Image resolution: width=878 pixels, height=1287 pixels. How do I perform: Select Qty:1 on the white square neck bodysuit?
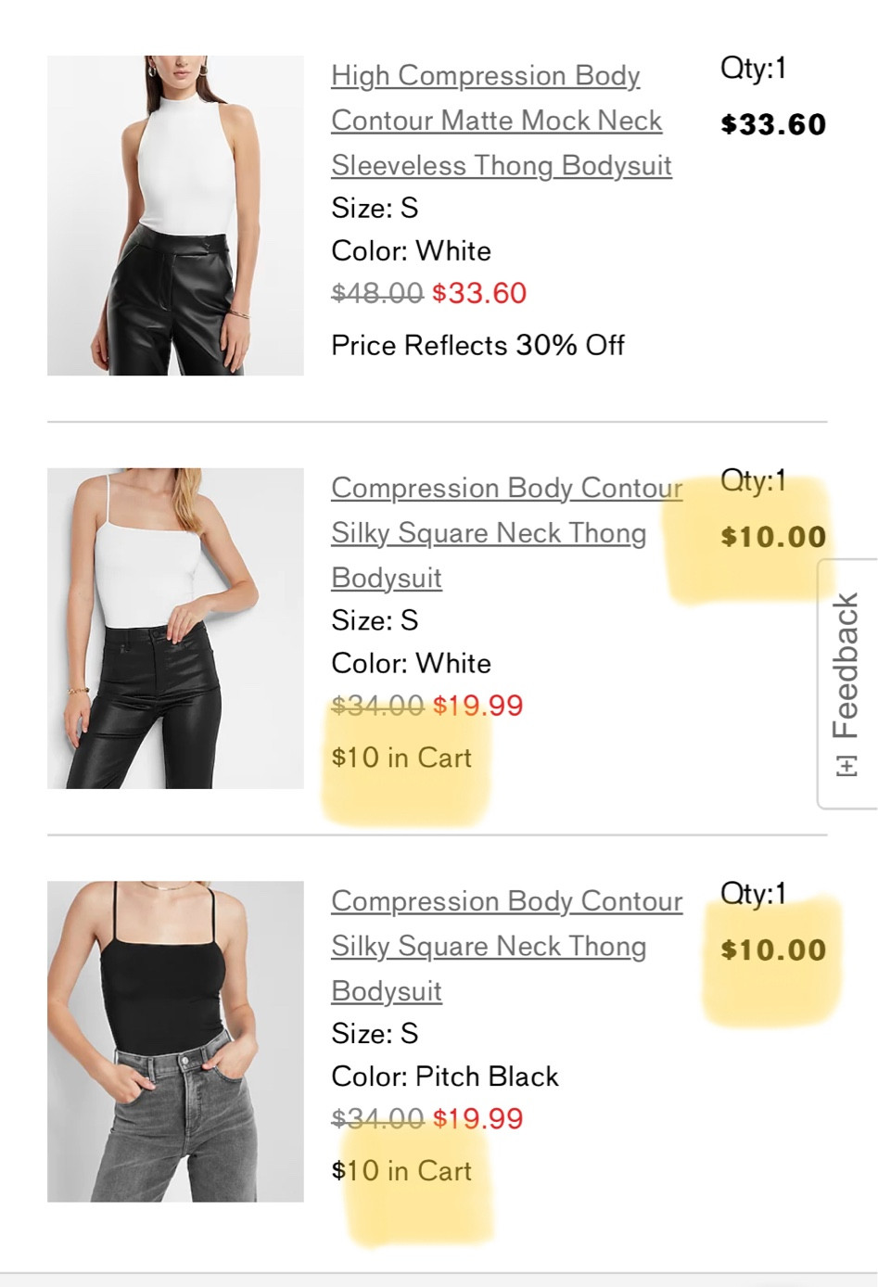(753, 481)
